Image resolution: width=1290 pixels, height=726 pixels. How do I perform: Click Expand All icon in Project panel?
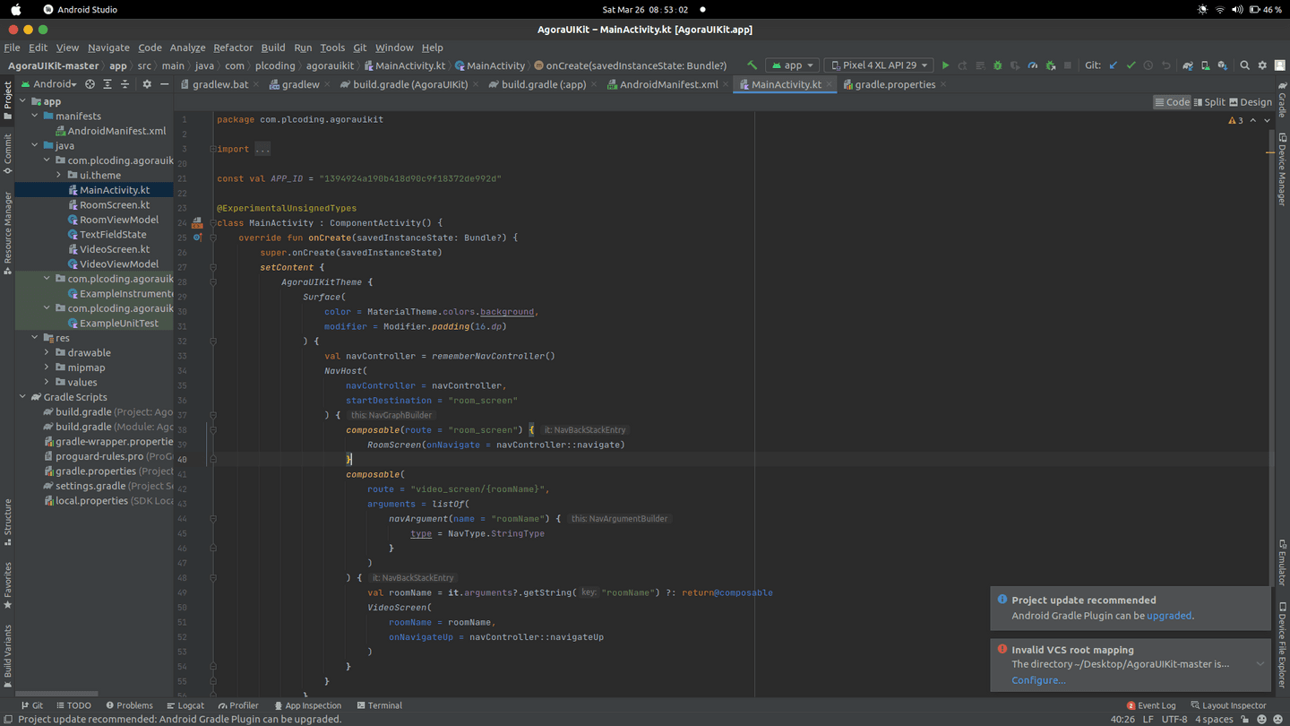[107, 84]
